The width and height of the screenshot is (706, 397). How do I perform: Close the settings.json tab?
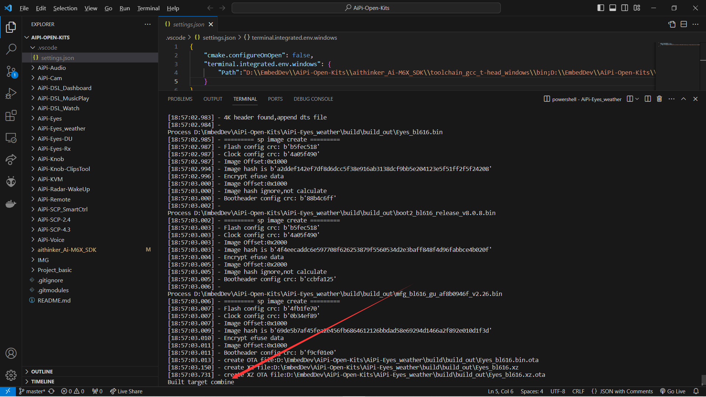click(x=211, y=24)
